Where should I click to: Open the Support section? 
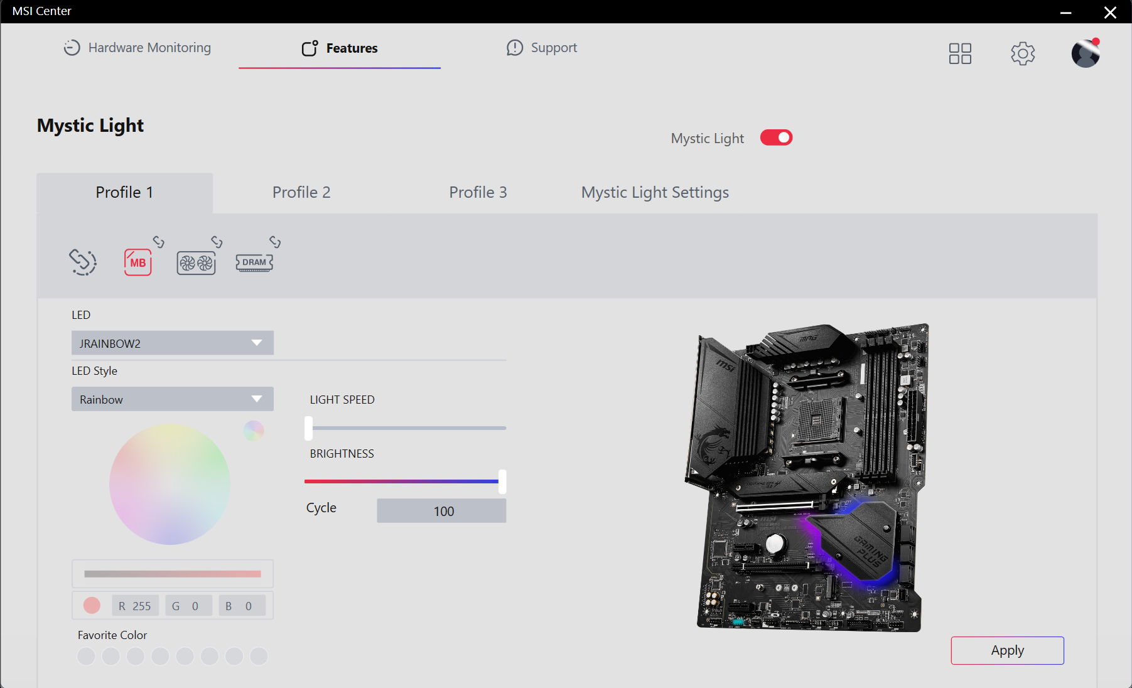(x=541, y=47)
